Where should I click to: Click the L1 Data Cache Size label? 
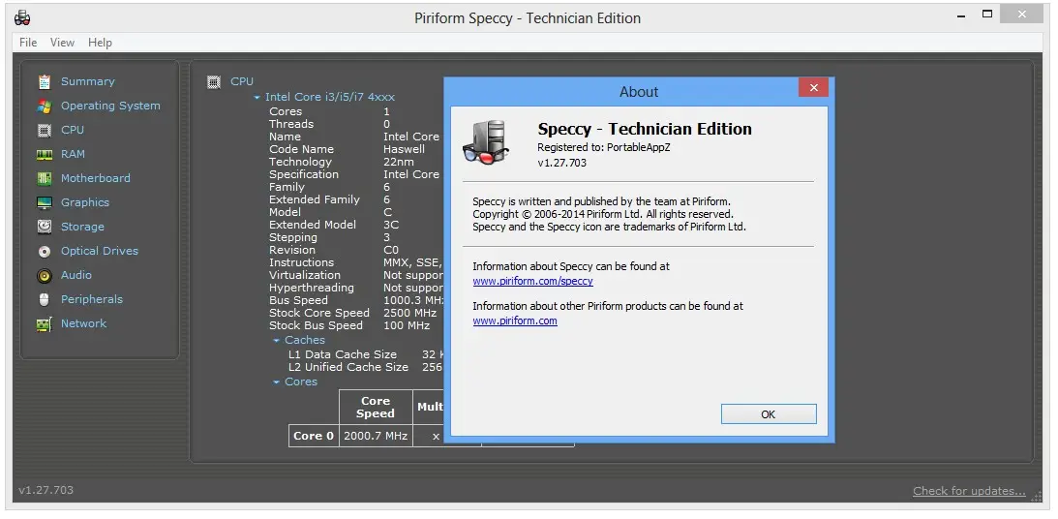[x=343, y=355]
